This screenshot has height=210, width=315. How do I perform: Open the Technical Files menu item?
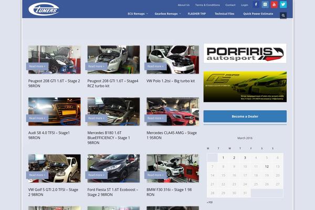[x=224, y=14]
